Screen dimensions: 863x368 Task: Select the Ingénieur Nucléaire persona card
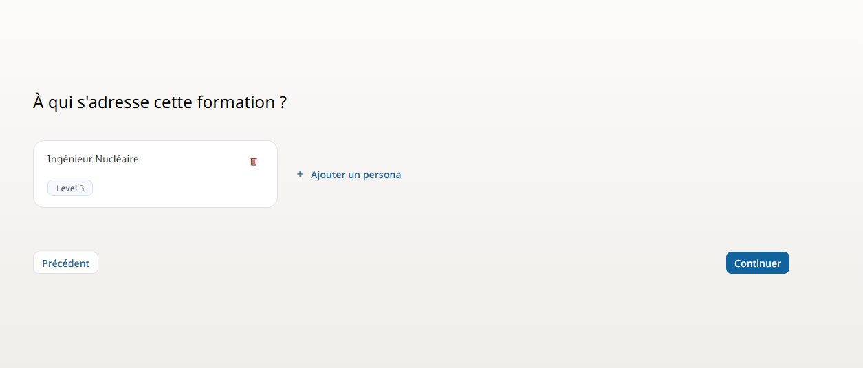(x=155, y=174)
